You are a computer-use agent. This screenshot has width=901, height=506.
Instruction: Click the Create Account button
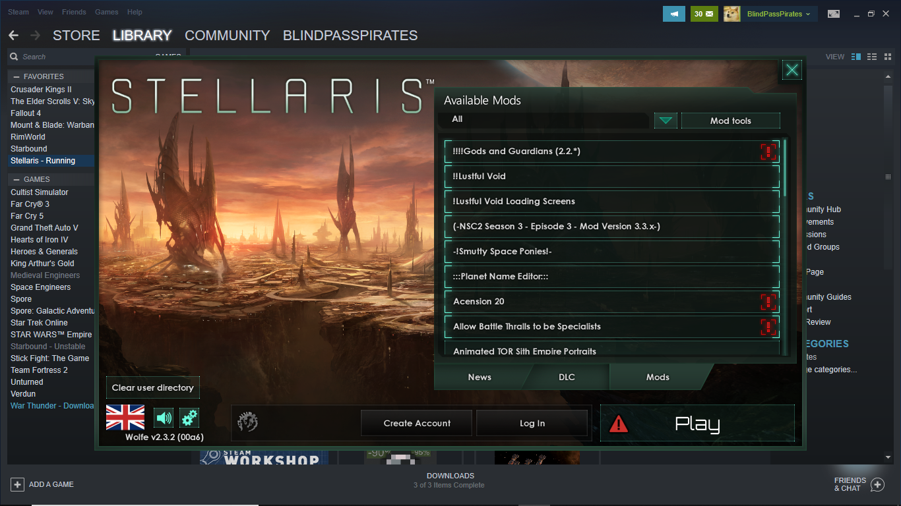(417, 423)
